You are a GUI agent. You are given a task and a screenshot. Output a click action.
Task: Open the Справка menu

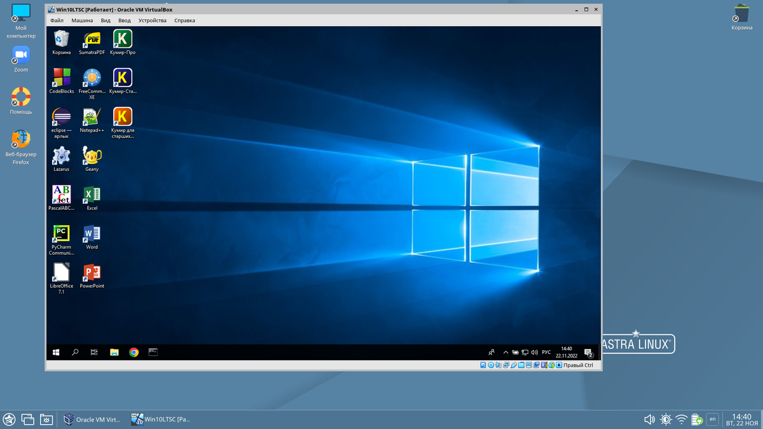185,20
